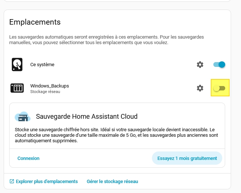Select the Ce système label
Viewport: 241px width, 193px height.
coord(42,65)
